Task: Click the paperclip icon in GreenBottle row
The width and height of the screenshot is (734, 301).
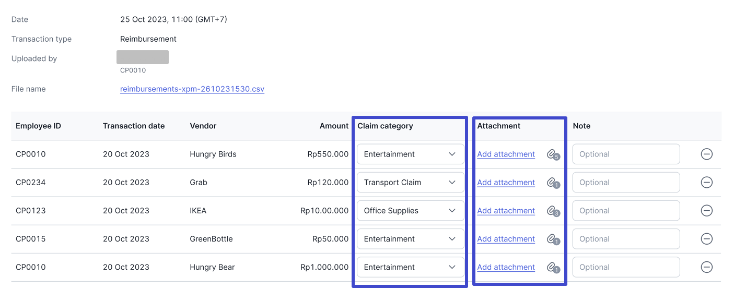Action: coord(552,239)
